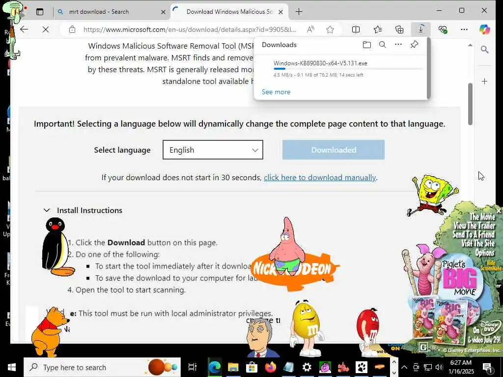
Task: Click the Hide ScreenMate text
Action: click(x=491, y=266)
